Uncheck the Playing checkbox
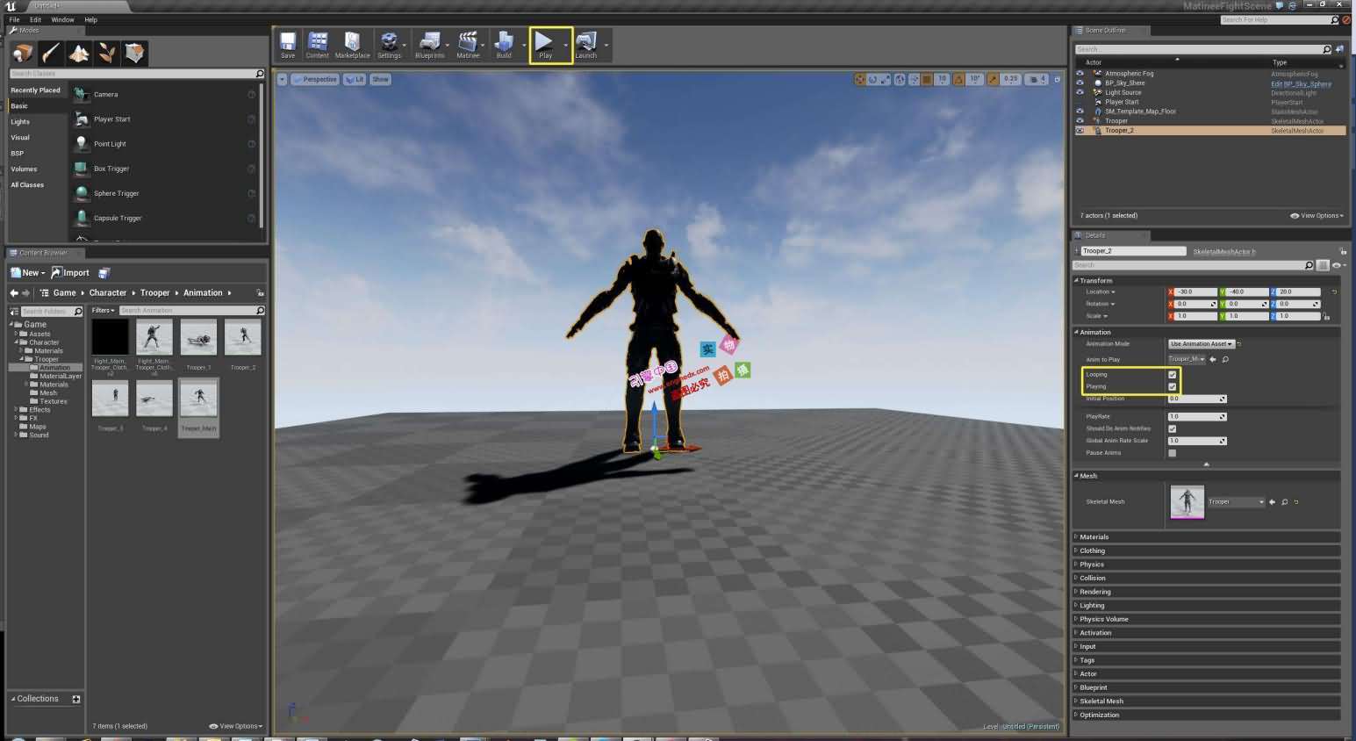This screenshot has height=741, width=1356. coord(1172,386)
